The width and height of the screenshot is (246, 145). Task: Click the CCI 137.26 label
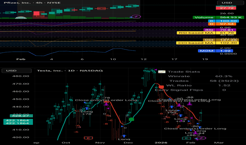221,40
